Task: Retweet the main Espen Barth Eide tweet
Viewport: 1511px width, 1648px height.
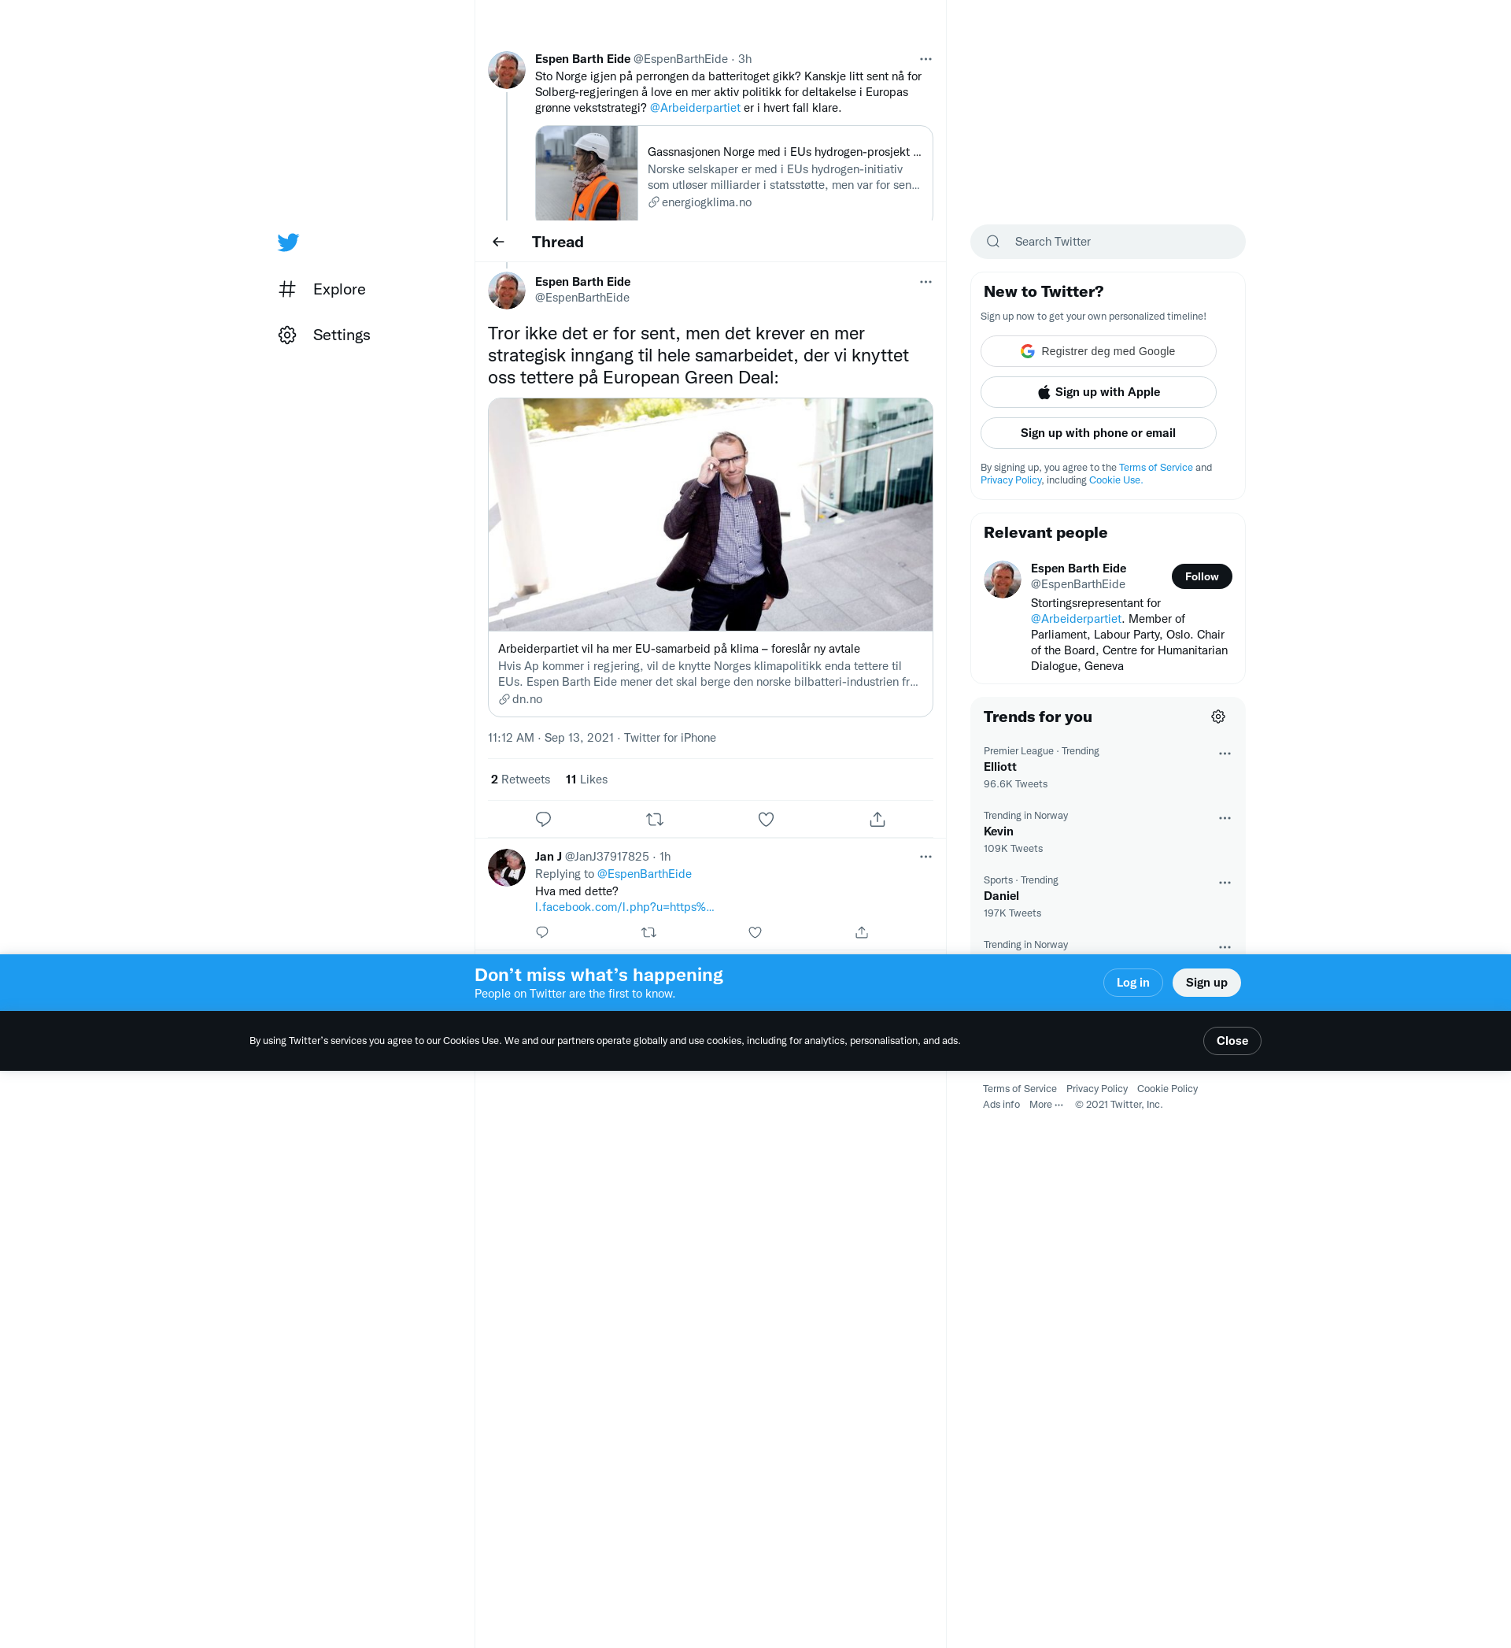Action: click(654, 819)
